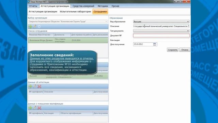Select the Сотрудники sub-tab
The width and height of the screenshot is (218, 123).
[100, 12]
